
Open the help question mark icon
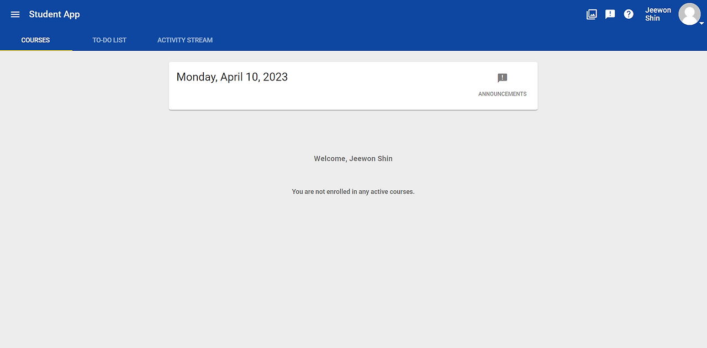click(629, 14)
